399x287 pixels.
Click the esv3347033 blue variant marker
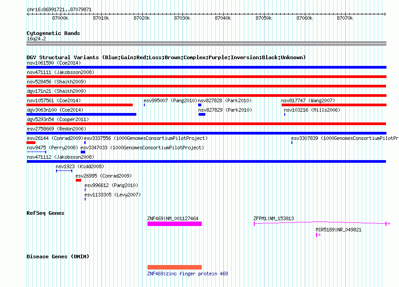tap(83, 152)
